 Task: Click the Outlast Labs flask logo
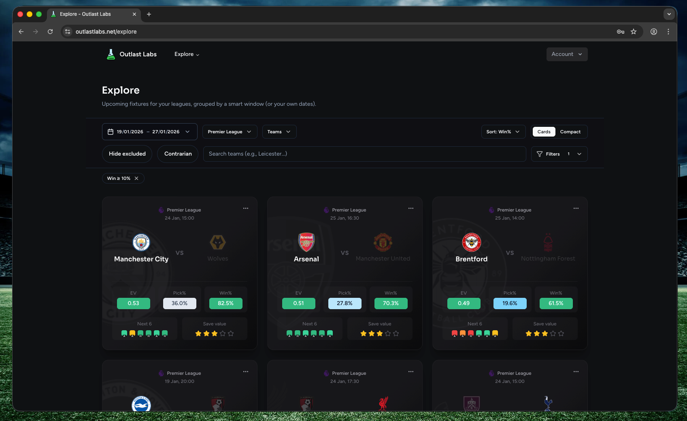[111, 54]
